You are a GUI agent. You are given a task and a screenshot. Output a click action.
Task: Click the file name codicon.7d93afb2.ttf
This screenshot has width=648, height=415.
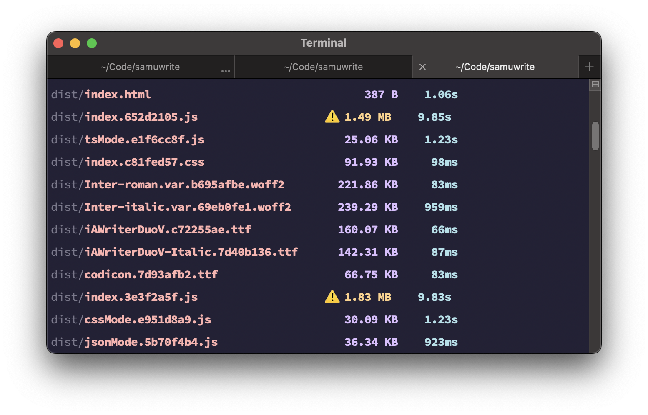[151, 275]
